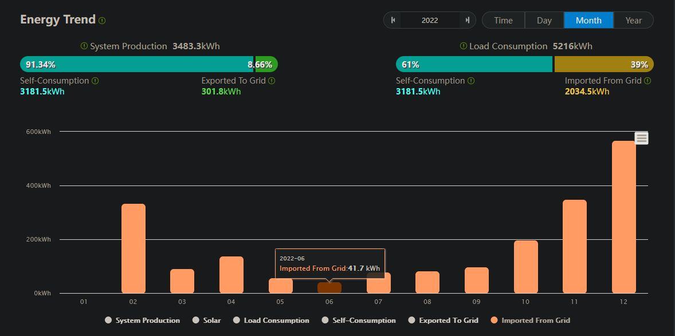Image resolution: width=675 pixels, height=336 pixels.
Task: Toggle Imported From Grid series in legend
Action: [531, 320]
